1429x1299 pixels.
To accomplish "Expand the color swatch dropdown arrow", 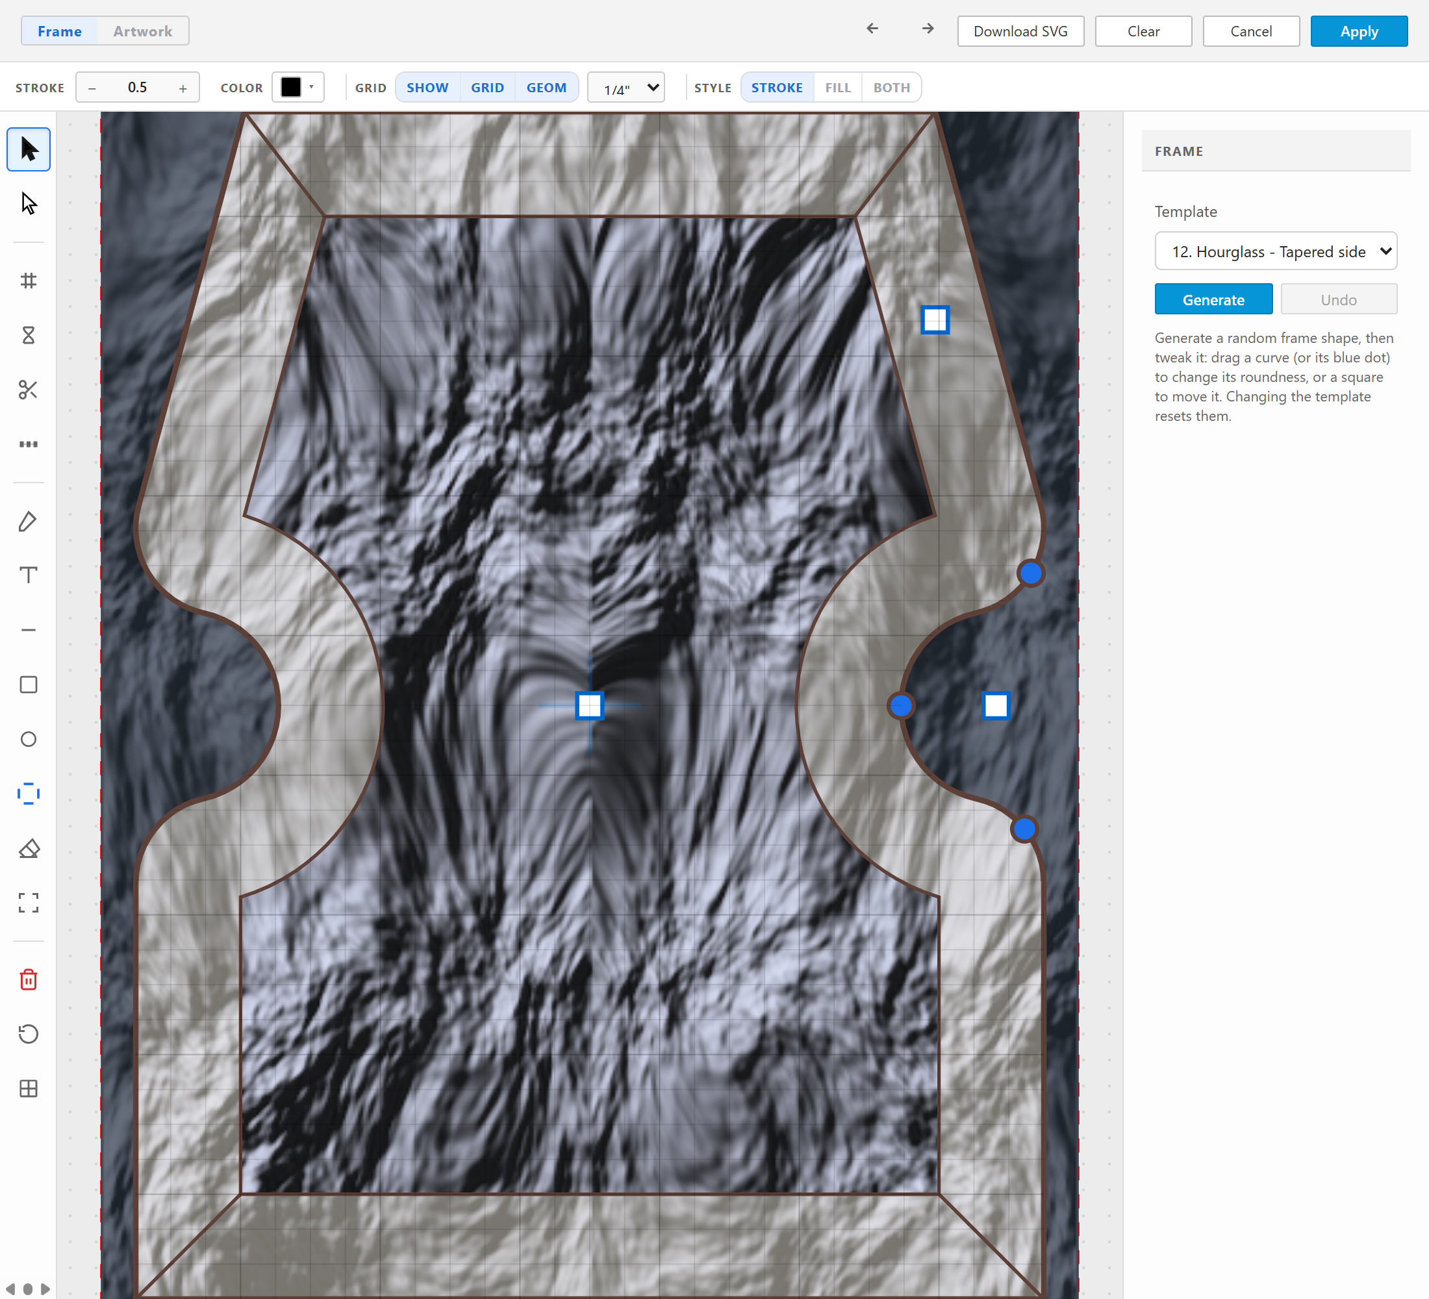I will point(312,86).
